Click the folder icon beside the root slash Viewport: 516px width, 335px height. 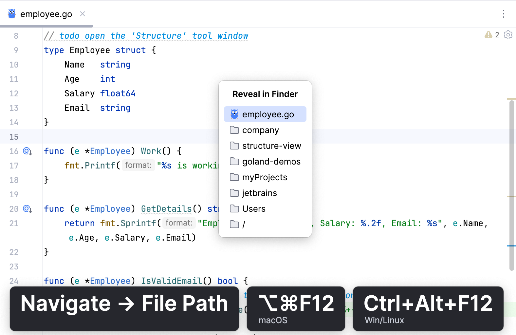234,225
